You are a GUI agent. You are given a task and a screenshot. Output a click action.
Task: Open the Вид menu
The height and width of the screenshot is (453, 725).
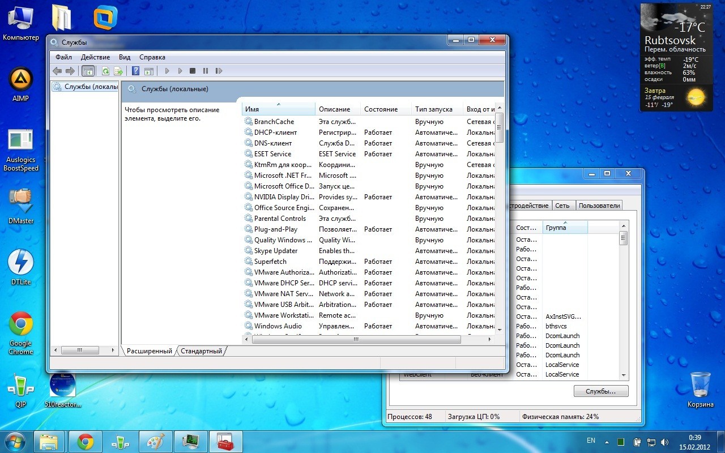click(125, 57)
